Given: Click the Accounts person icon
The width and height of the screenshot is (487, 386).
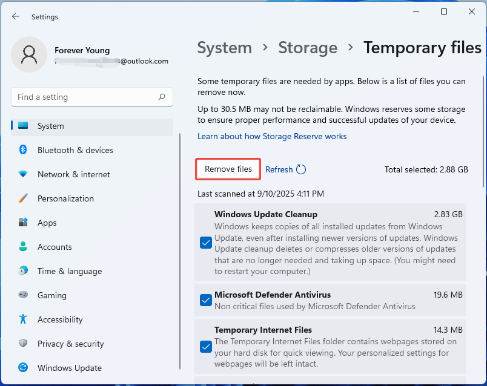Looking at the screenshot, I should pos(23,247).
